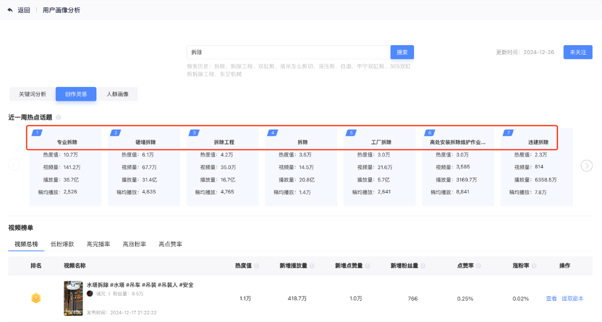Select the 低粉爆款 ranking tab
602x322 pixels.
click(62, 244)
